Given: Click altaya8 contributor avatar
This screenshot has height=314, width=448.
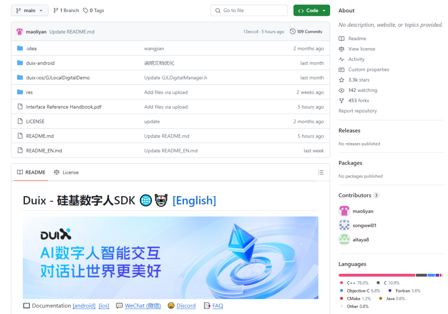Looking at the screenshot, I should (x=344, y=239).
